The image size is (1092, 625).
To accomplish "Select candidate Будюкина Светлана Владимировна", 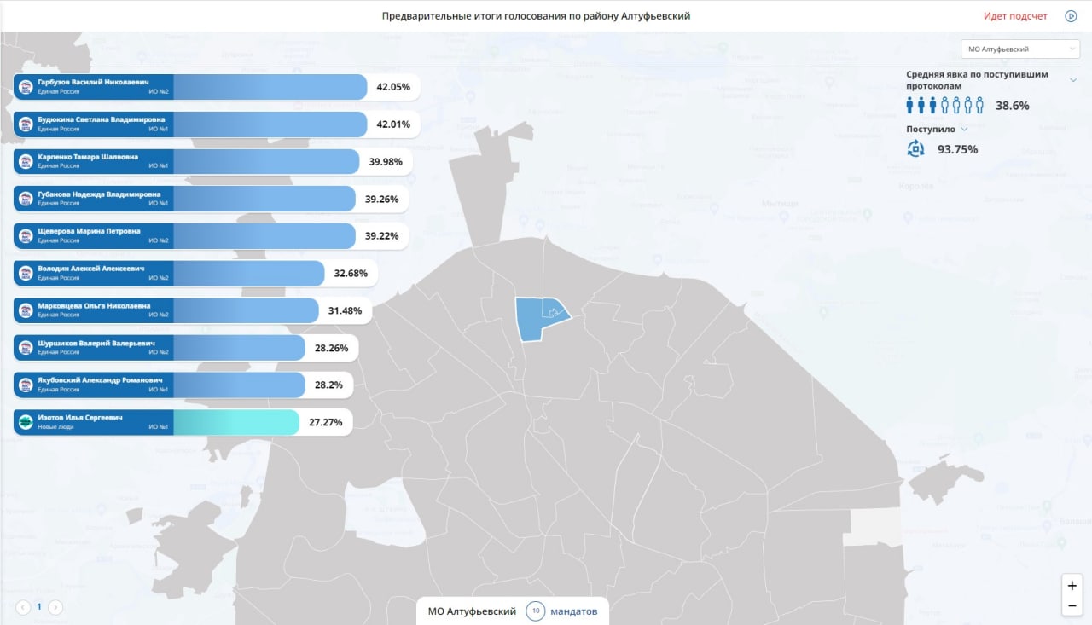I will [216, 124].
